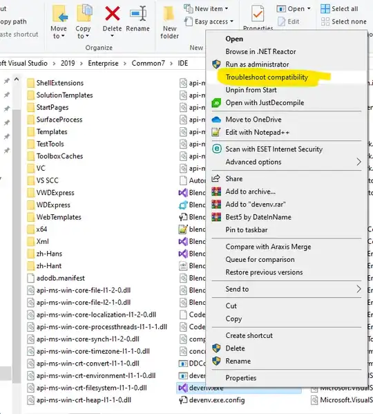Open the Open button dropdown arrow
Image resolution: width=373 pixels, height=414 pixels.
(x=309, y=9)
